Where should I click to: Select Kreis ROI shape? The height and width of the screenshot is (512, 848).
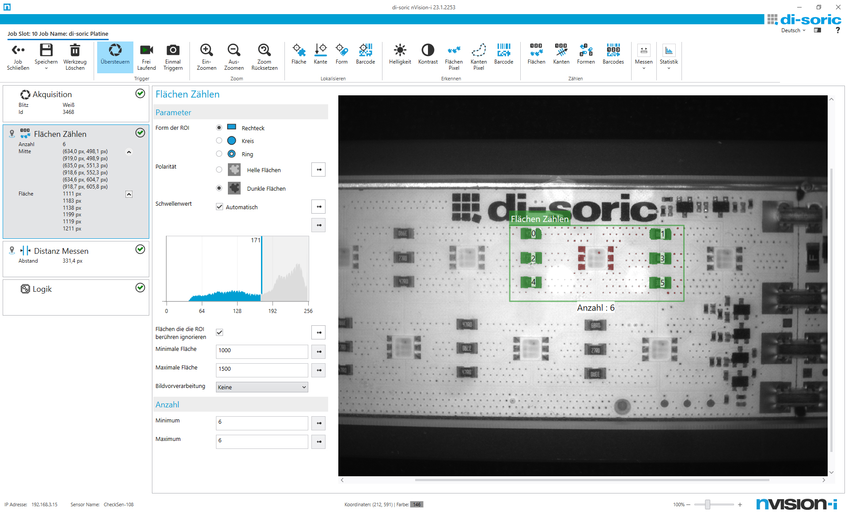pyautogui.click(x=219, y=140)
